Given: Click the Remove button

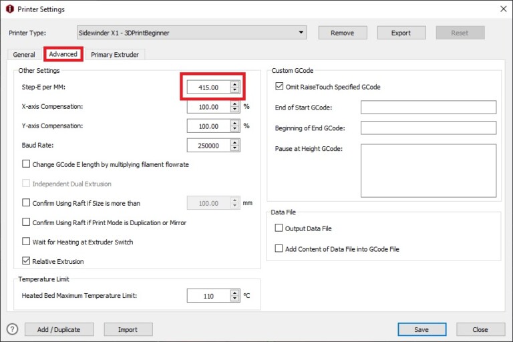Looking at the screenshot, I should [x=343, y=33].
